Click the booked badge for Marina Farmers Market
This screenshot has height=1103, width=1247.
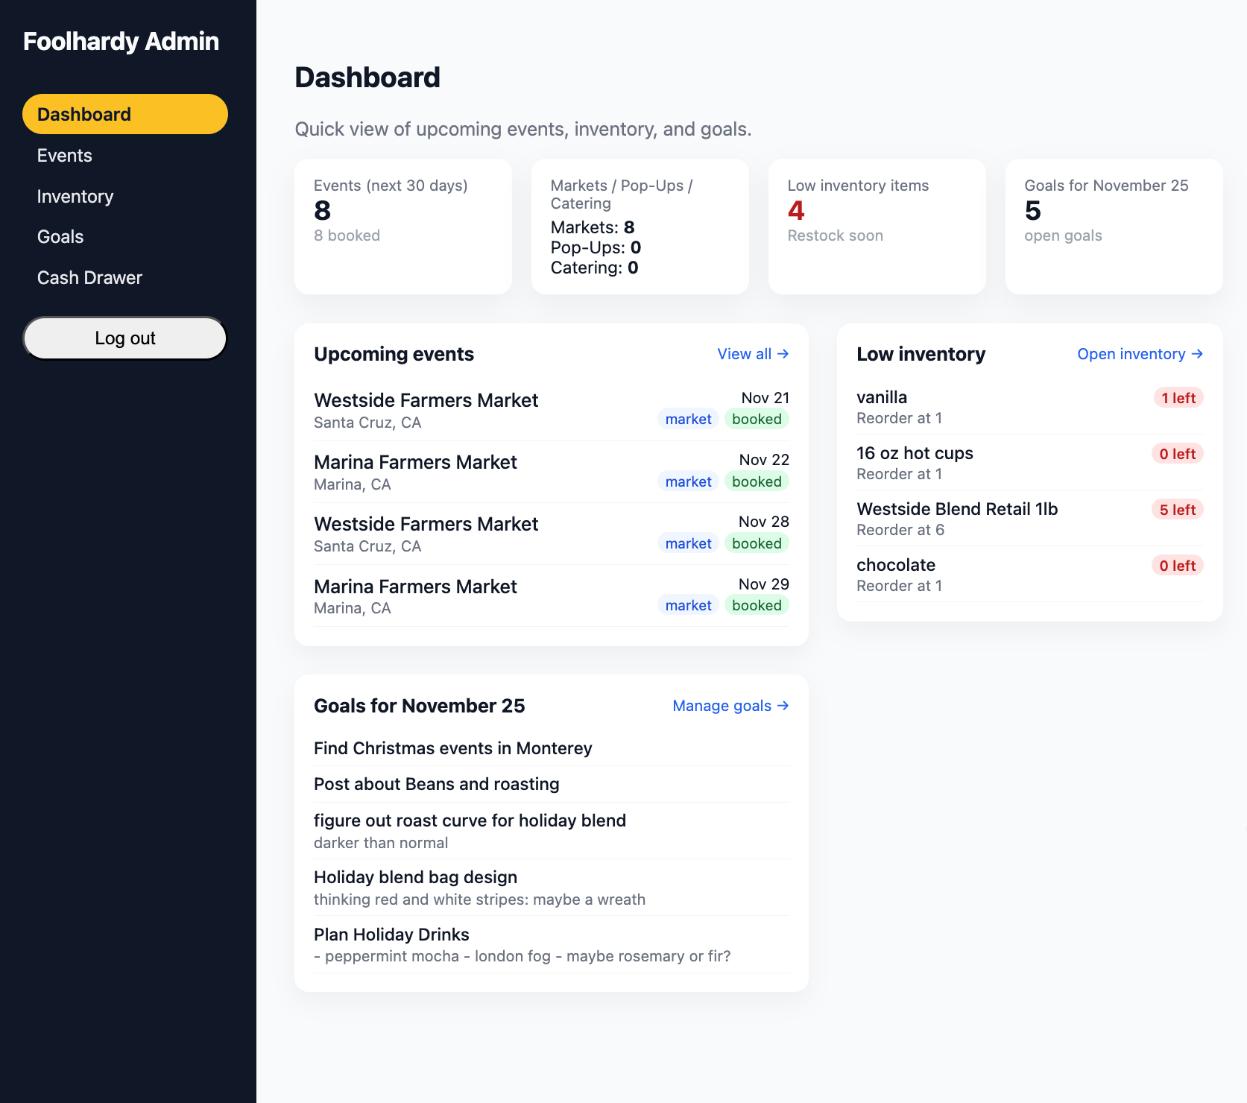pos(757,481)
